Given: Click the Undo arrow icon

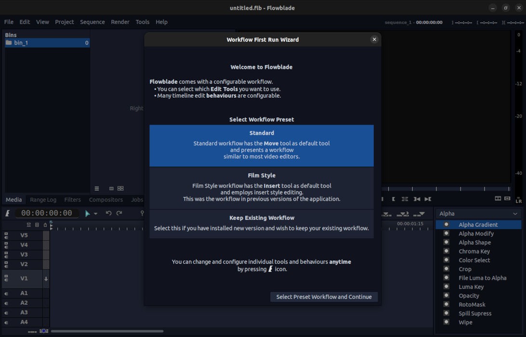Looking at the screenshot, I should (x=109, y=213).
